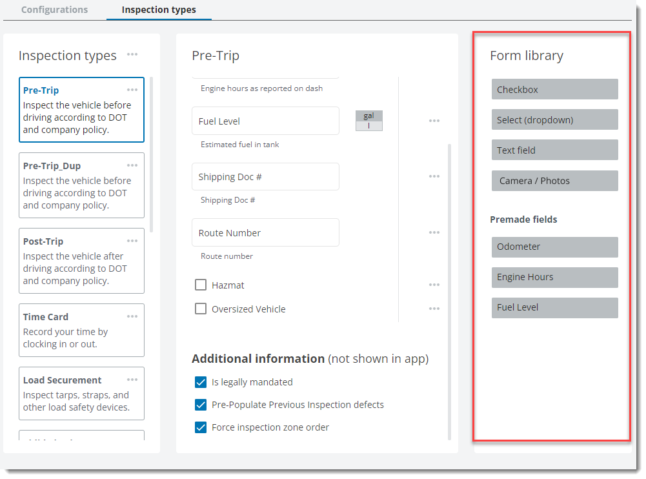Viewport: 646px width, 479px height.
Task: Select the Post-Trip inspection type card
Action: 81,261
